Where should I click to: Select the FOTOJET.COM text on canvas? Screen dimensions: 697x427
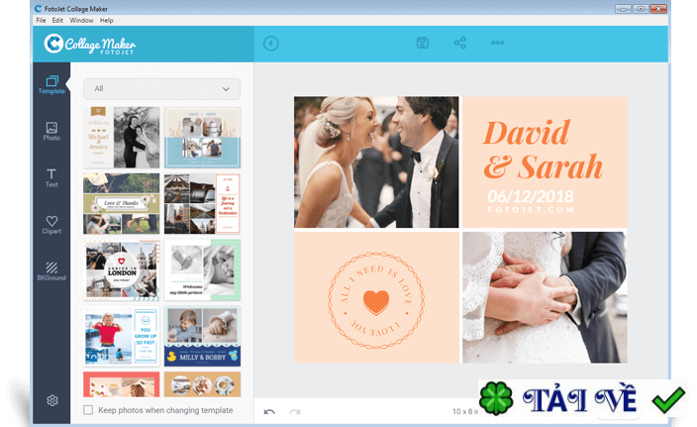pyautogui.click(x=531, y=209)
